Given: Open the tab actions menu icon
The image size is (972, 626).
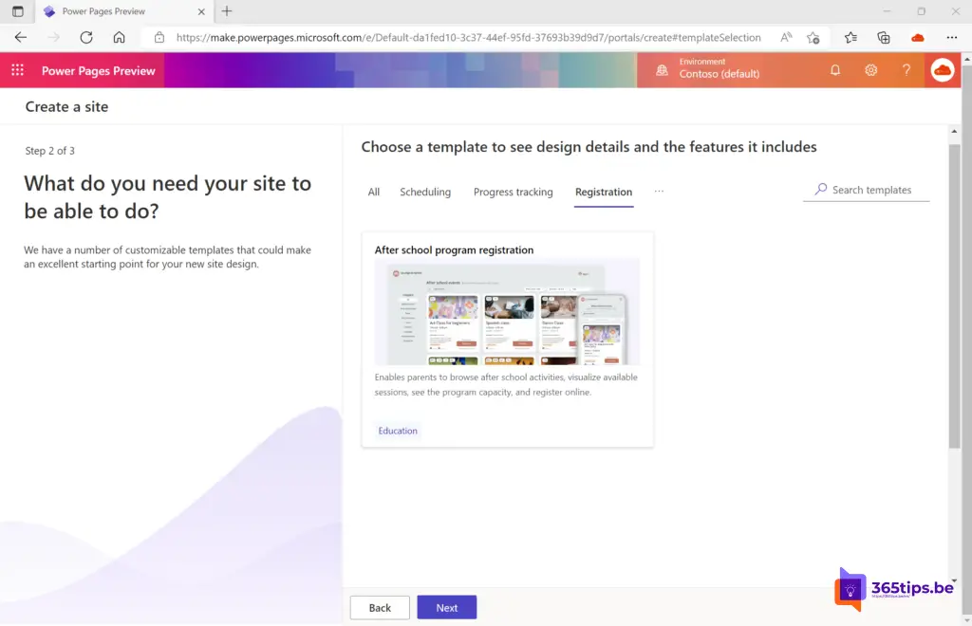Looking at the screenshot, I should (17, 11).
